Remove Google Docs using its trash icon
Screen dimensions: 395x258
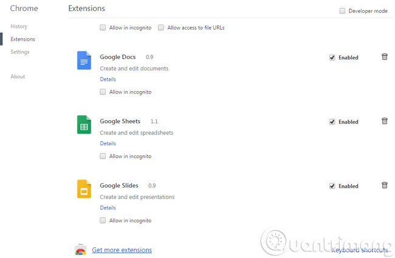(385, 56)
